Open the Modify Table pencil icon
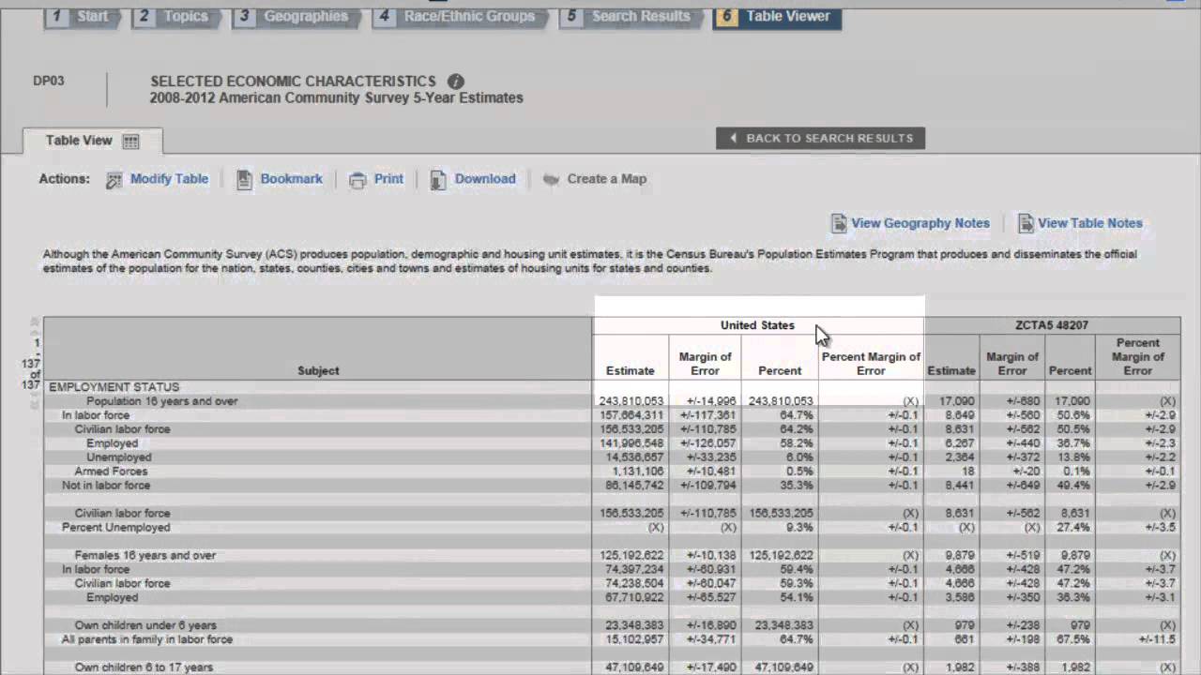Viewport: 1201px width, 675px height. pyautogui.click(x=114, y=180)
